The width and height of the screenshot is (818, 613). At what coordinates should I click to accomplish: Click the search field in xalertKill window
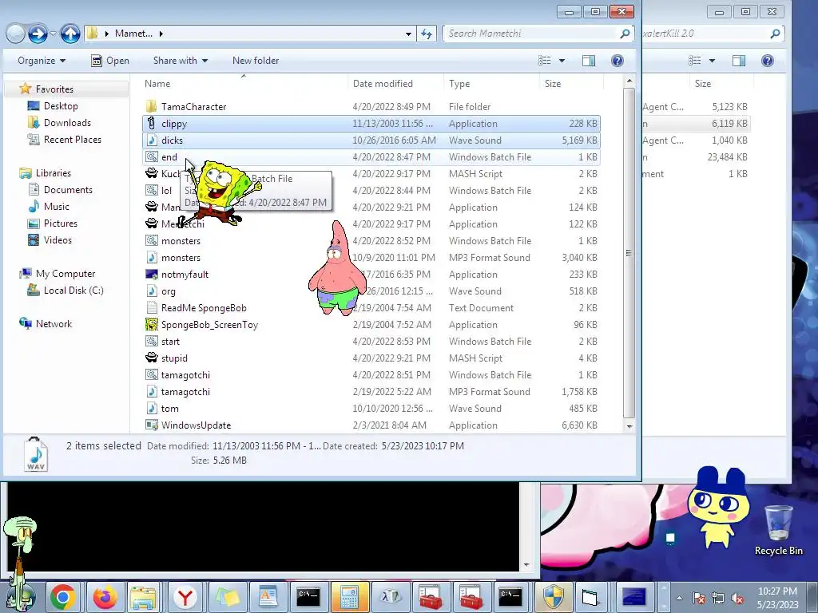713,34
